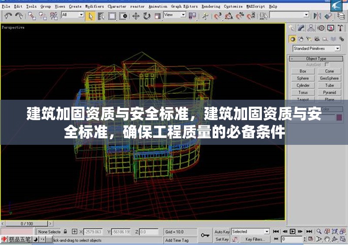Screen dimensions: 348x245
Task: Activate the Select Object arrow tool
Action: (x=90, y=16)
